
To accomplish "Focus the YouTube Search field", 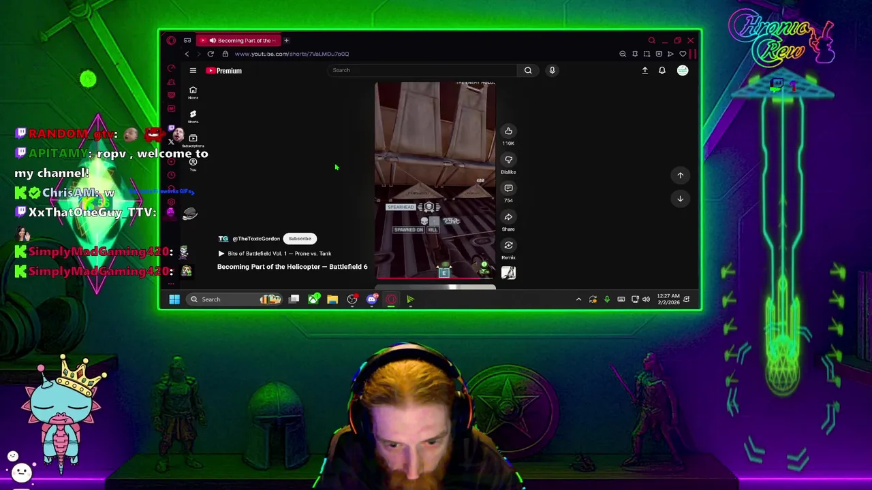I will pos(422,70).
